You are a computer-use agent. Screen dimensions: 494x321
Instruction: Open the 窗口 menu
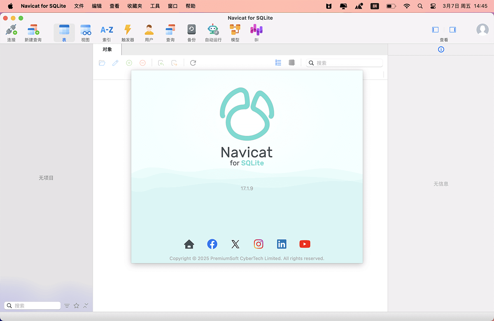coord(173,6)
